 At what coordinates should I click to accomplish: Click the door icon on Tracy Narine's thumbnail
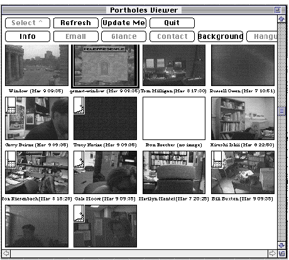point(79,106)
